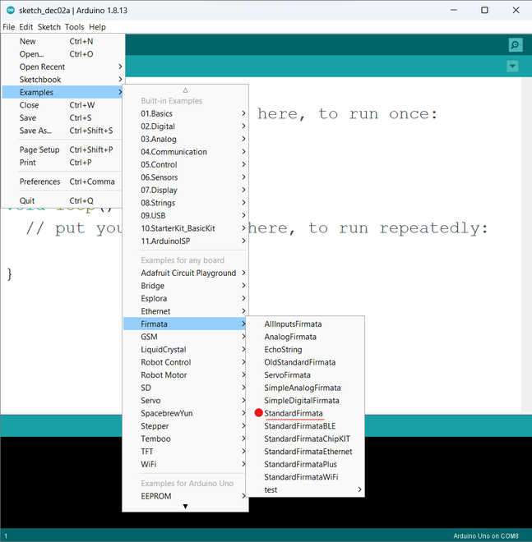
Task: Open the File menu
Action: coord(9,27)
